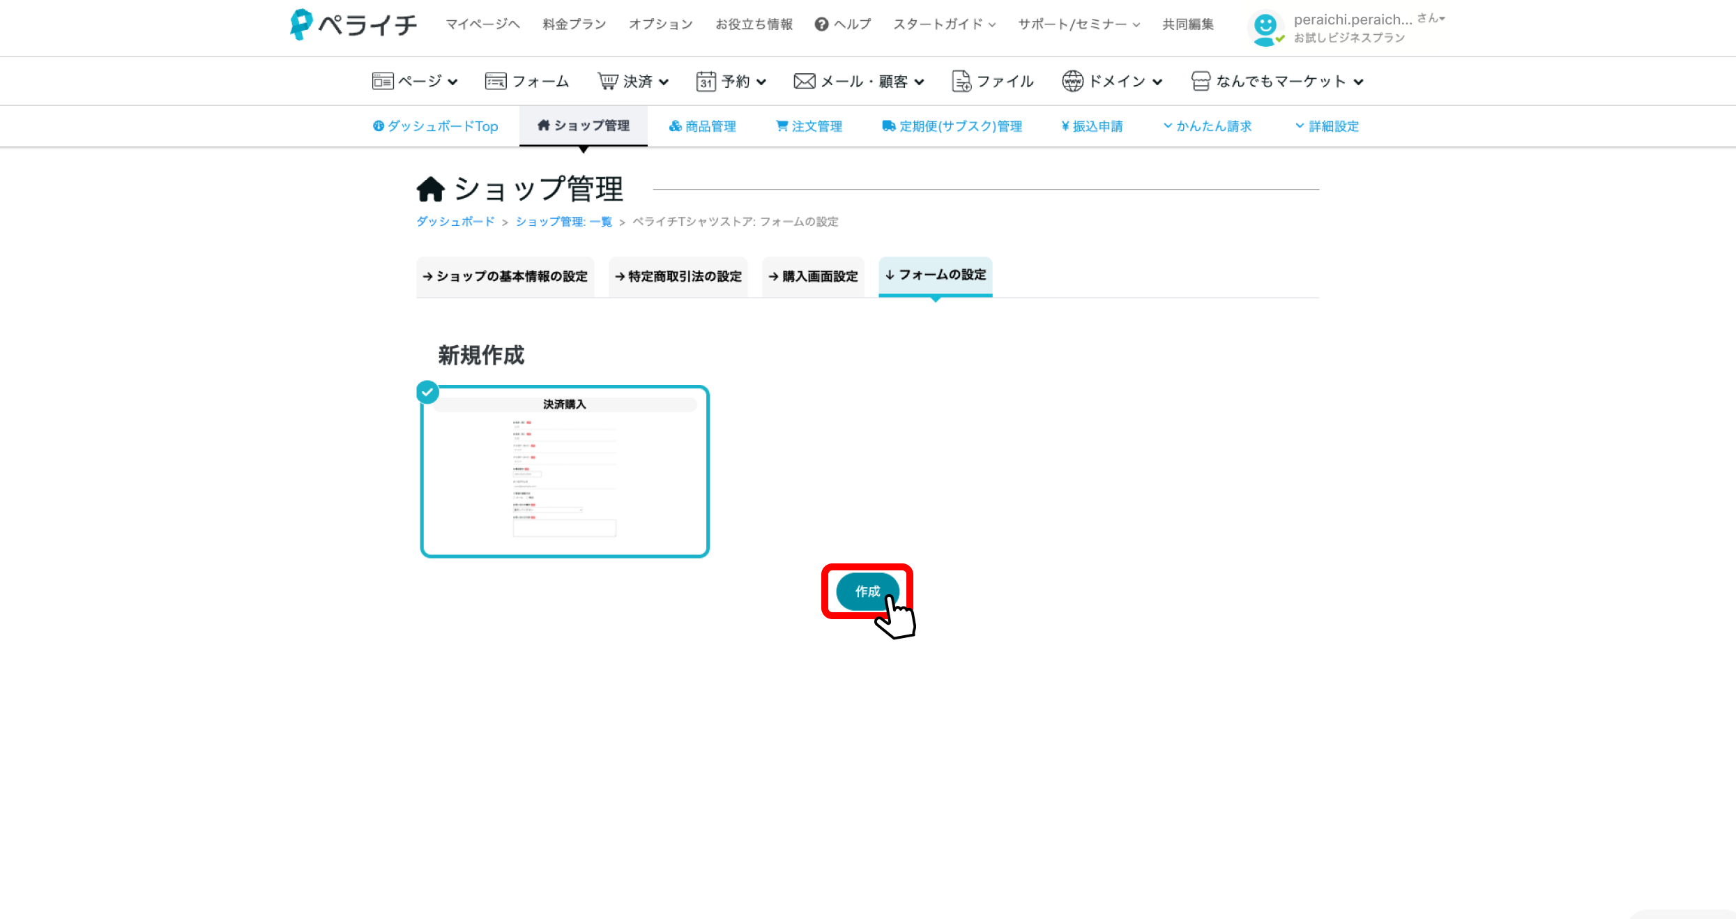Open the account name dropdown
The width and height of the screenshot is (1736, 919).
coord(1369,20)
